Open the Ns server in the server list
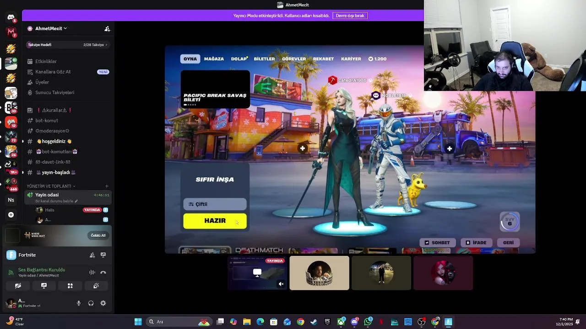 [11, 200]
